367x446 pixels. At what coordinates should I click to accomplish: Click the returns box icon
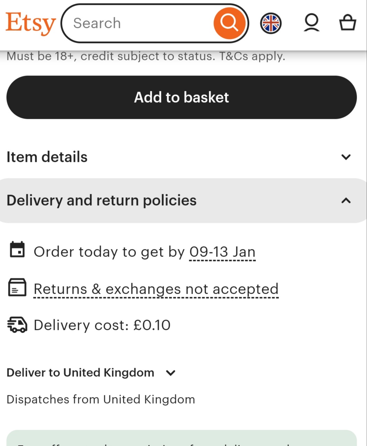(x=17, y=287)
